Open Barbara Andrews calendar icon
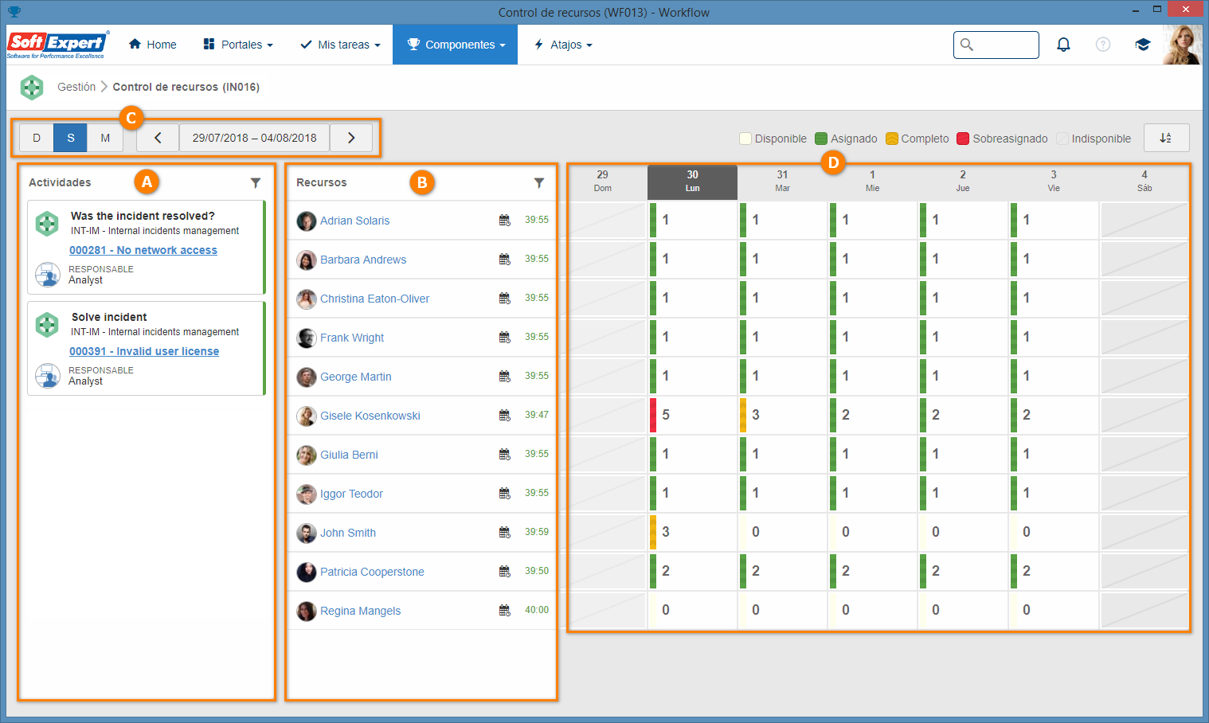This screenshot has height=723, width=1209. pos(505,260)
